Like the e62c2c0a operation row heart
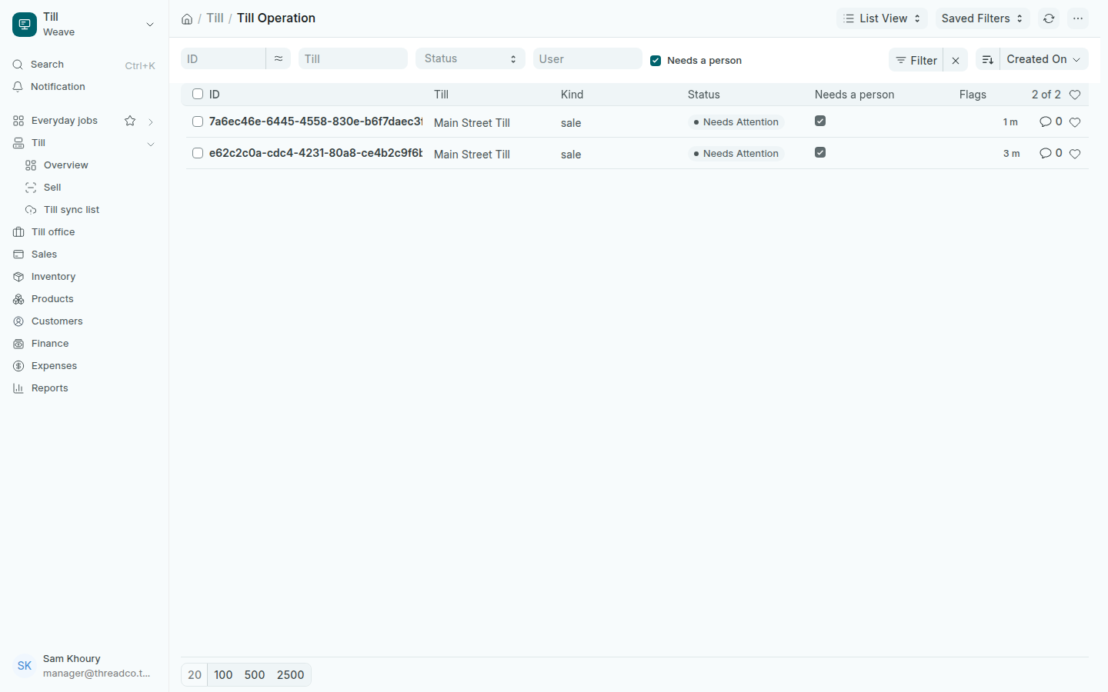Screen dimensions: 1108x692 1075,154
